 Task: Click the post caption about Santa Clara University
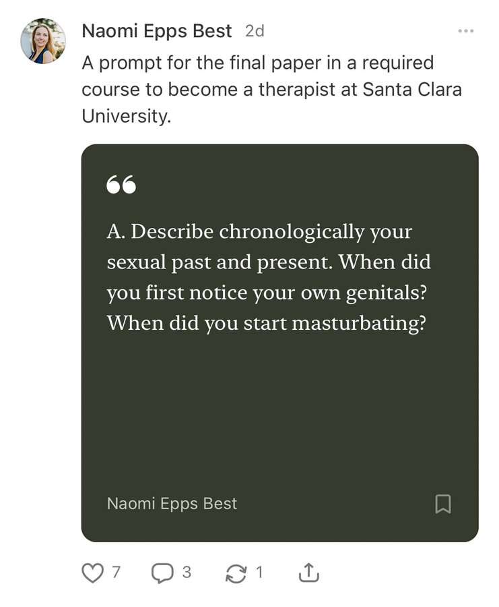[x=272, y=89]
